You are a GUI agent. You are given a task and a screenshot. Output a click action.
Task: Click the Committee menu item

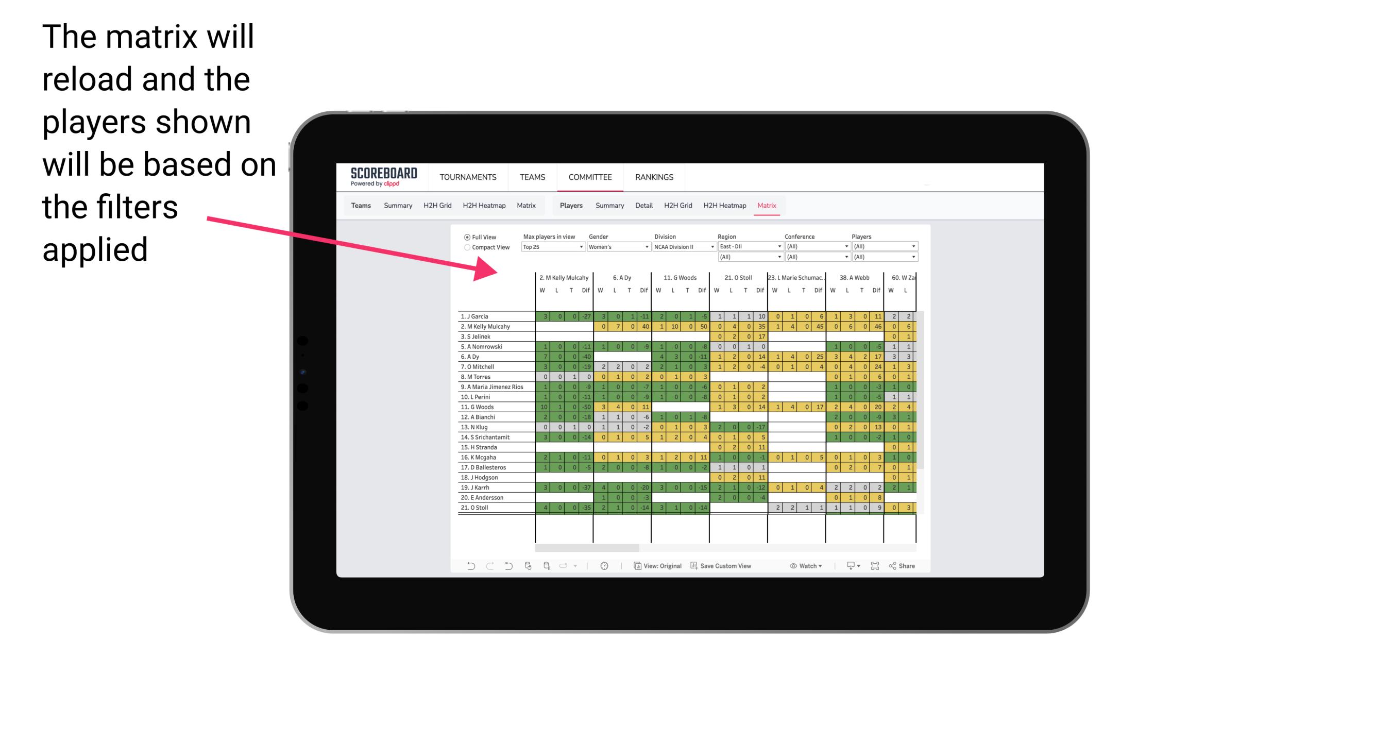tap(591, 176)
